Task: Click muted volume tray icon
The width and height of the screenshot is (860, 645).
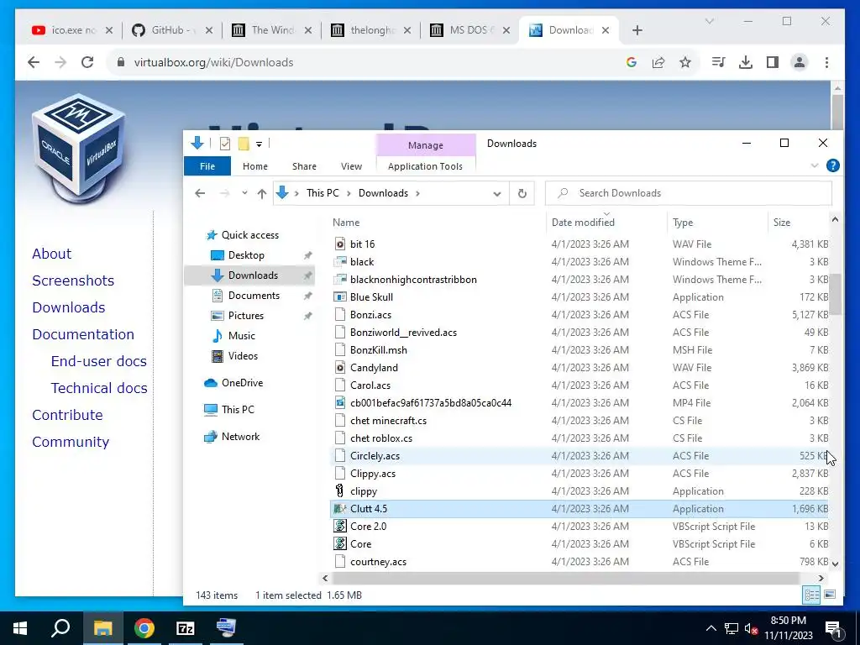Action: point(751,628)
